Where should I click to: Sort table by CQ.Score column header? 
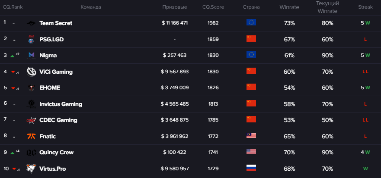tap(213, 7)
